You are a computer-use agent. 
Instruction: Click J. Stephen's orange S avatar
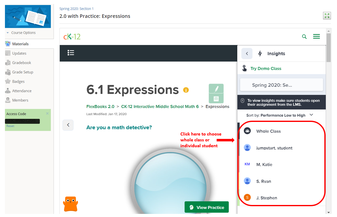pos(247,197)
